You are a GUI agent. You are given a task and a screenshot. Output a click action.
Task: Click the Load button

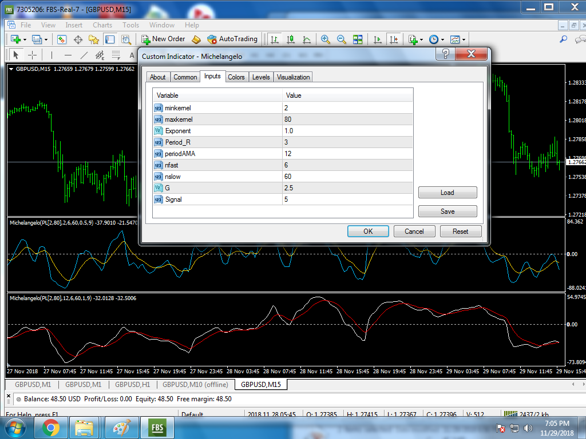tap(447, 193)
